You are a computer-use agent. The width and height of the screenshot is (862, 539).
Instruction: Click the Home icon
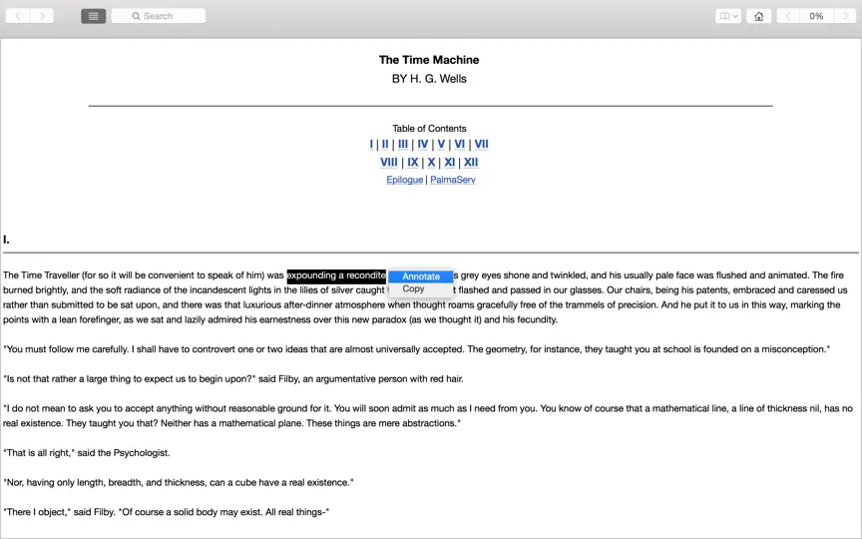(x=758, y=16)
